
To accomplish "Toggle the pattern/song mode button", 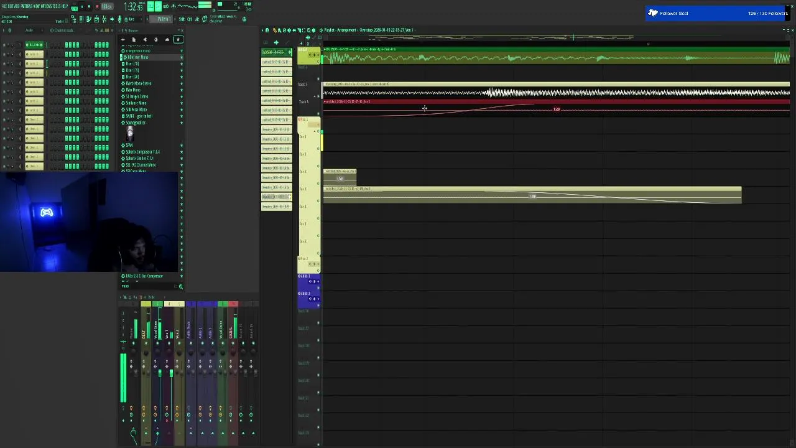I will [74, 8].
